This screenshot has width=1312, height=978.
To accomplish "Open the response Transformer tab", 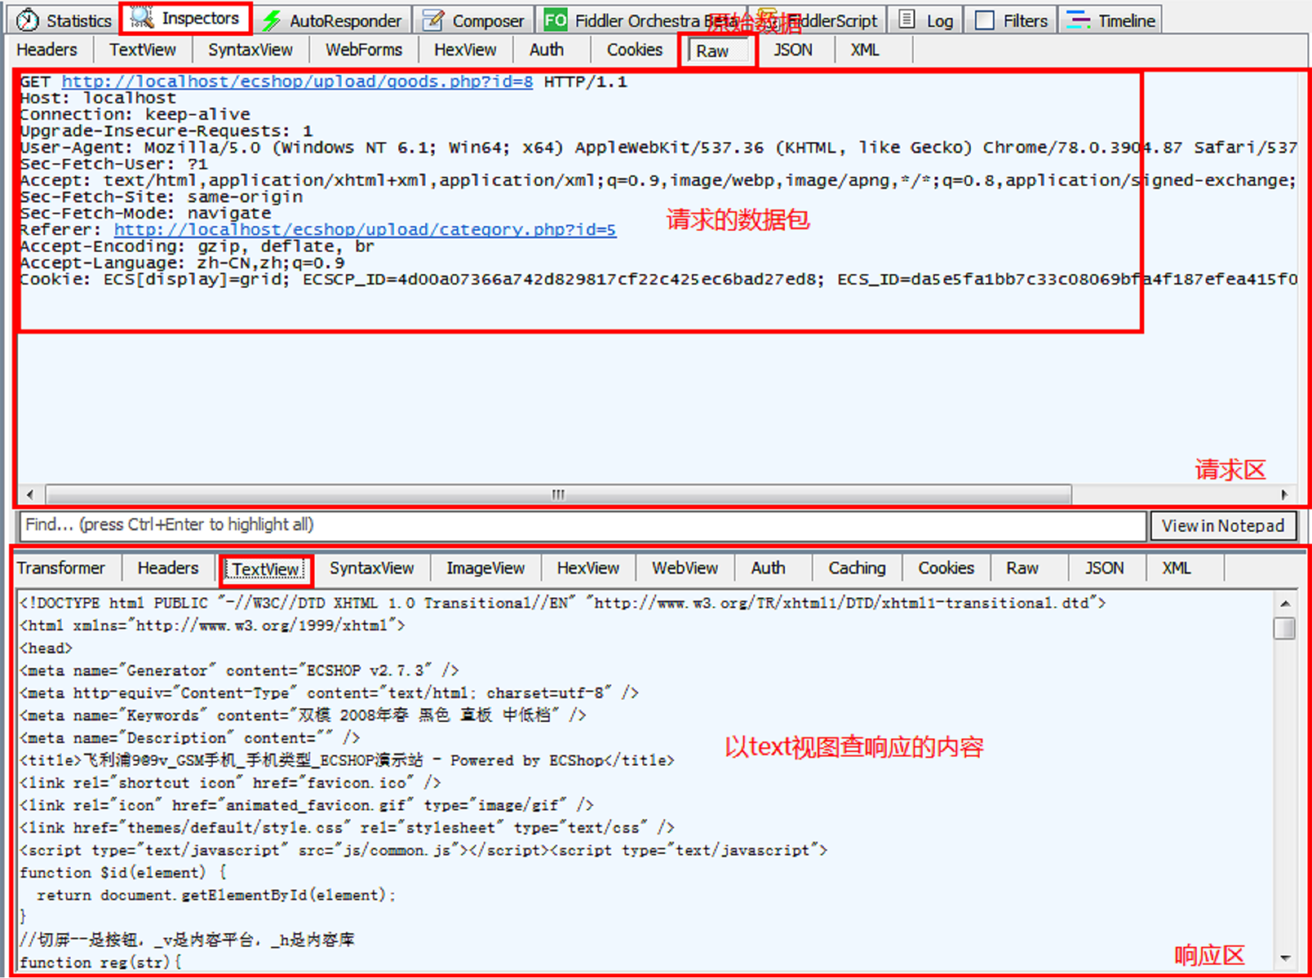I will [x=61, y=568].
